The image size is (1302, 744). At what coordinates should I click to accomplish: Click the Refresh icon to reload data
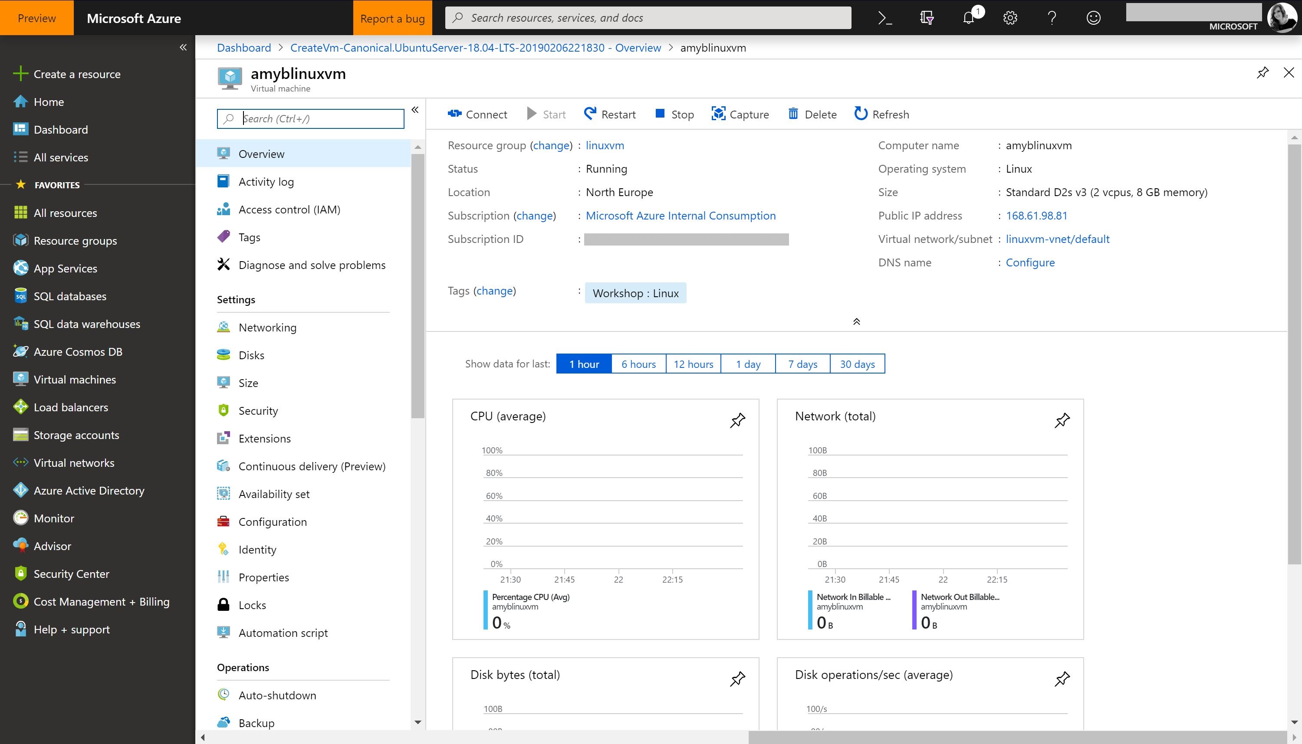point(860,114)
